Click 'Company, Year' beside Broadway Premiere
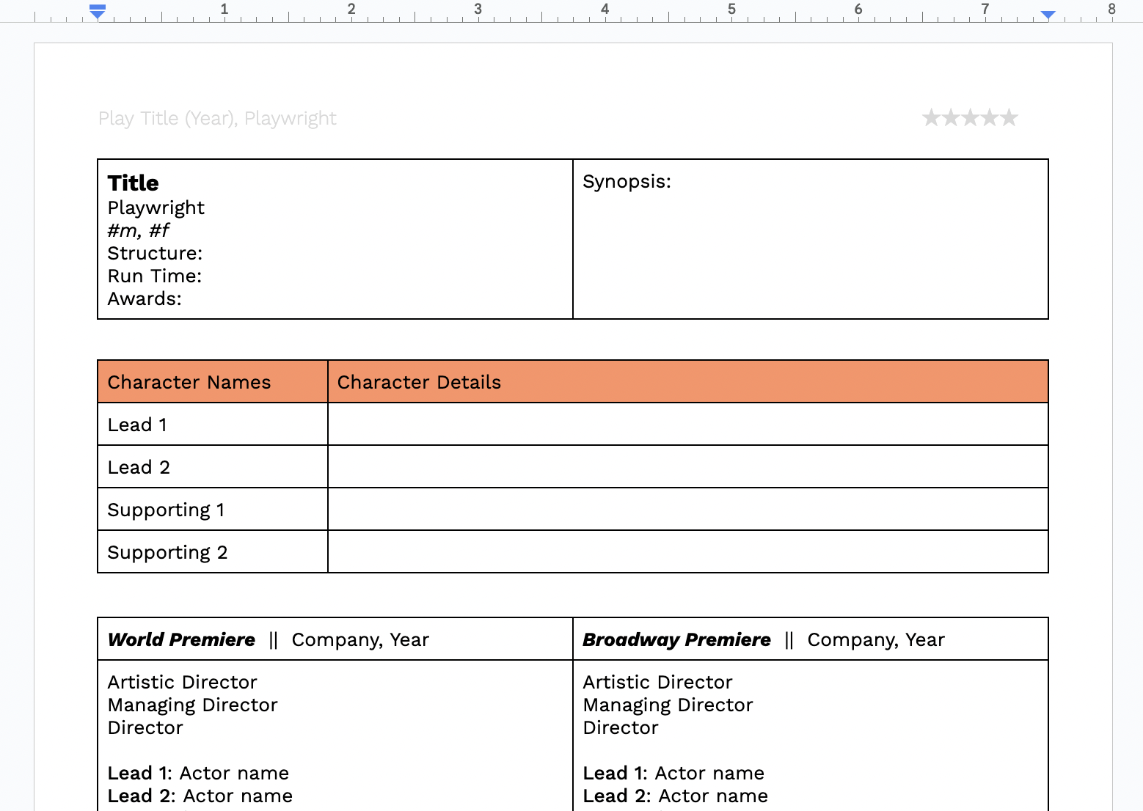Viewport: 1143px width, 811px height. click(876, 640)
